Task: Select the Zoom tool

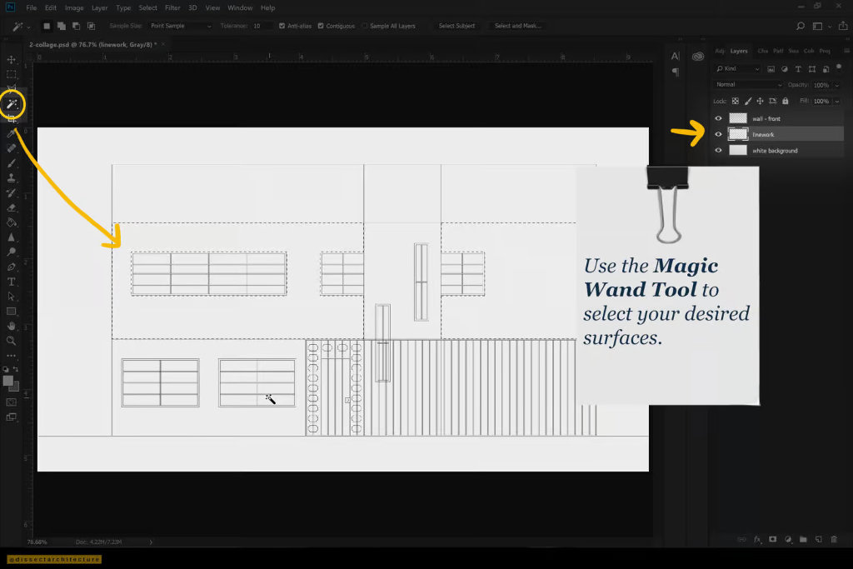Action: [x=11, y=341]
